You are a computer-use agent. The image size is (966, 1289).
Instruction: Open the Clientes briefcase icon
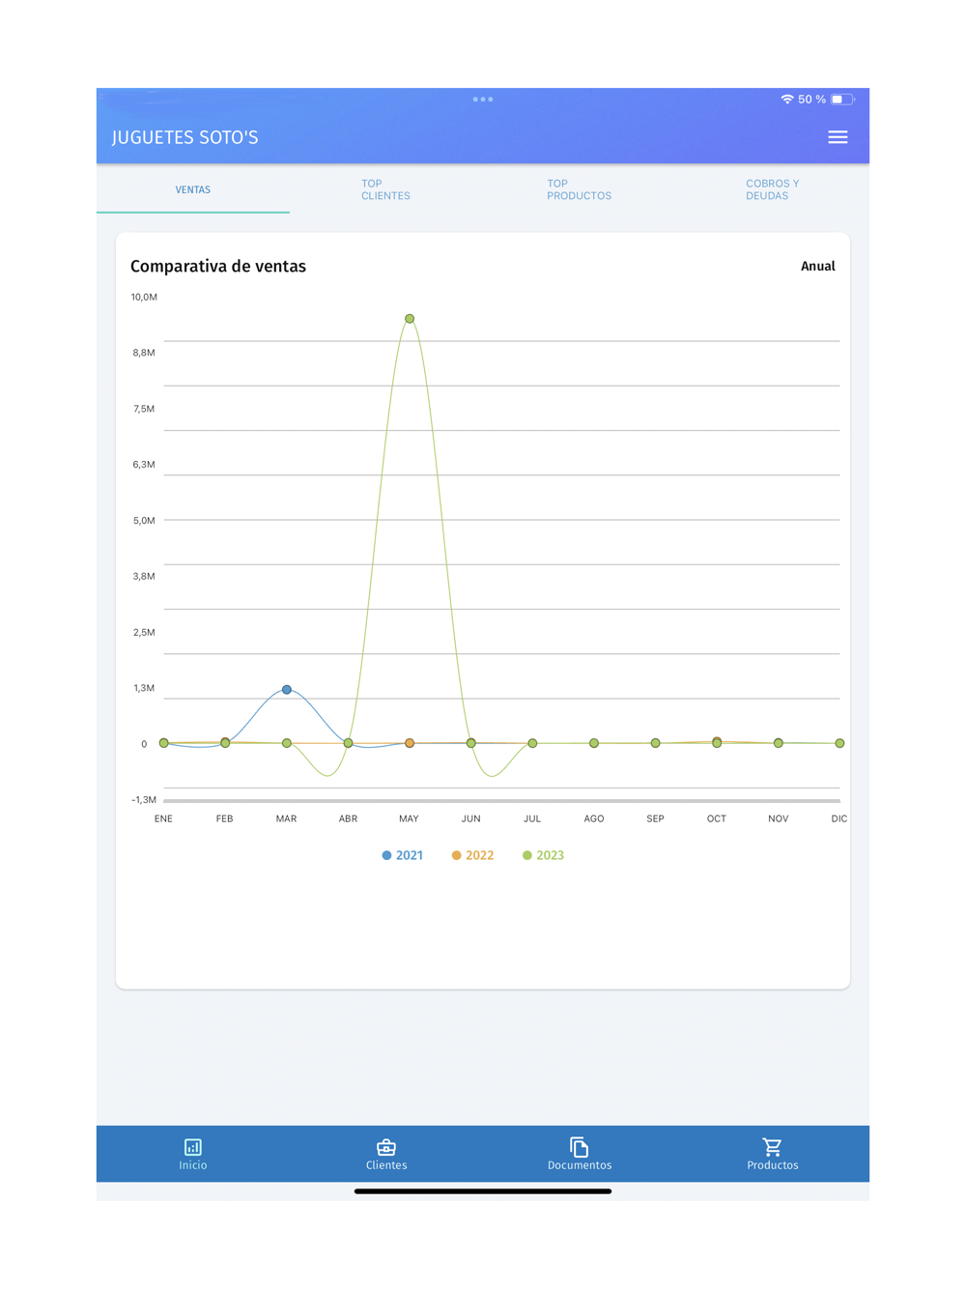point(386,1147)
